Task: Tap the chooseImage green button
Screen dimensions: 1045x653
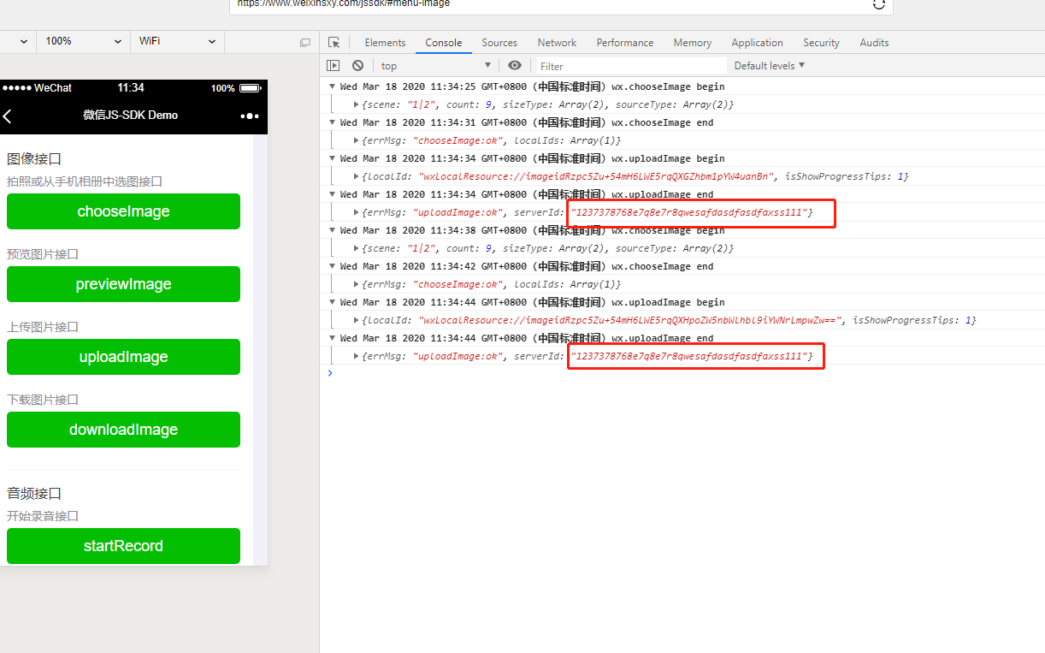Action: pos(123,211)
